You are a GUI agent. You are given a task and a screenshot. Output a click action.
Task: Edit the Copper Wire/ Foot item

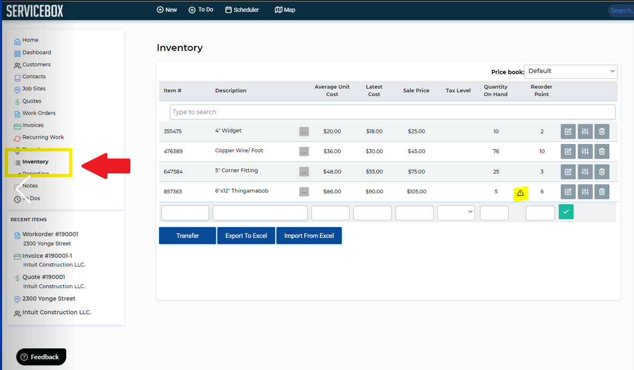pyautogui.click(x=568, y=151)
